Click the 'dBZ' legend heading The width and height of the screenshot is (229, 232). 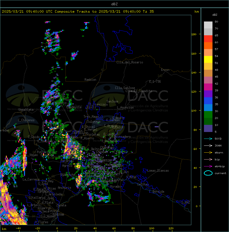[215, 15]
